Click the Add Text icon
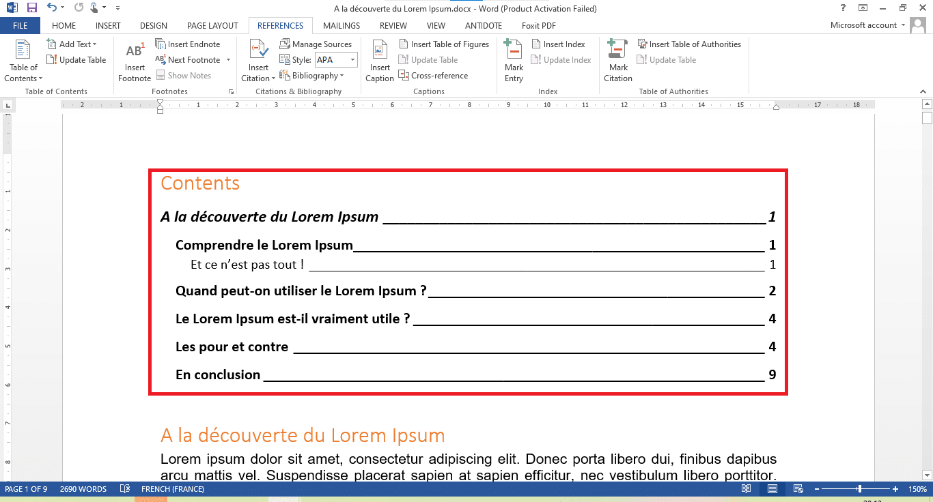933x502 pixels. click(51, 44)
